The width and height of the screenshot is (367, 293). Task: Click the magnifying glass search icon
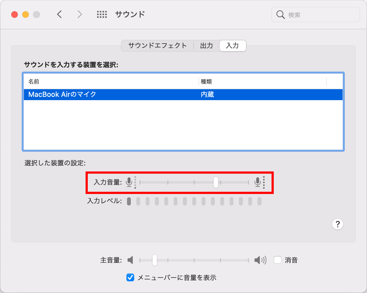coord(280,15)
